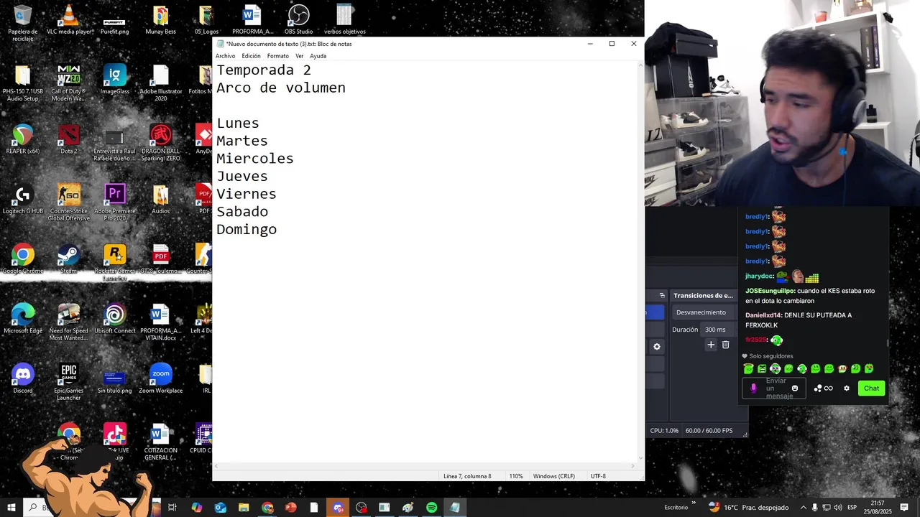Open chat settings gear icon
The image size is (920, 517).
point(847,388)
